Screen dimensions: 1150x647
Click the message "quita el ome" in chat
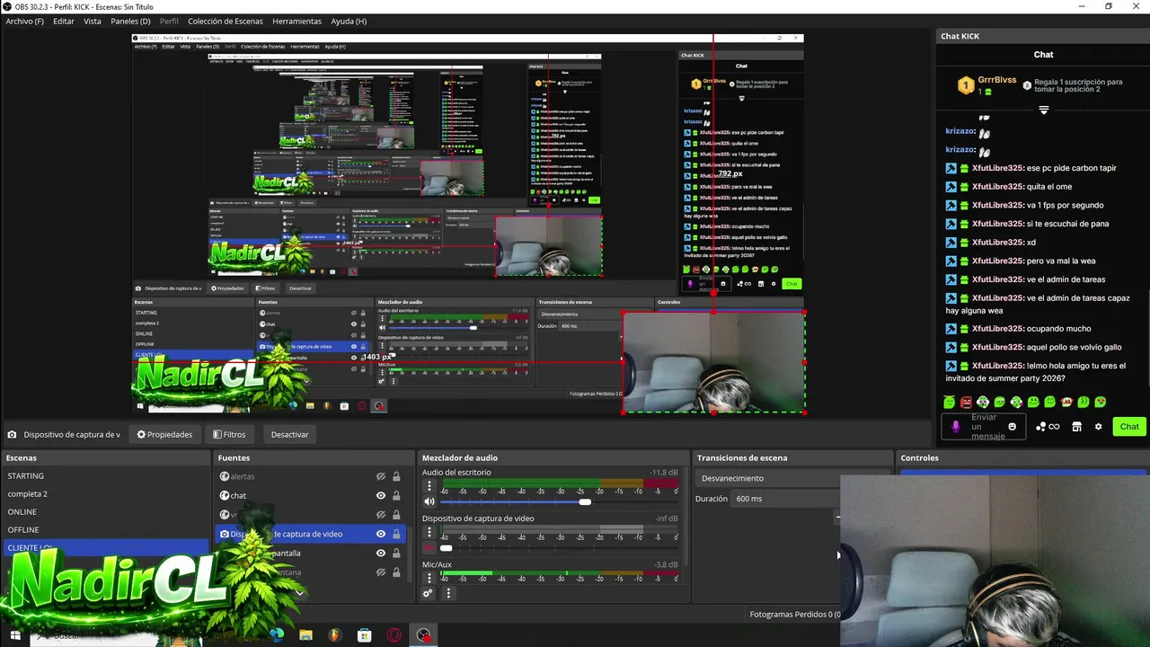tap(1050, 187)
